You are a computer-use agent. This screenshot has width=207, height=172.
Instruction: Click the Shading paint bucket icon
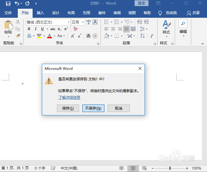[107, 36]
